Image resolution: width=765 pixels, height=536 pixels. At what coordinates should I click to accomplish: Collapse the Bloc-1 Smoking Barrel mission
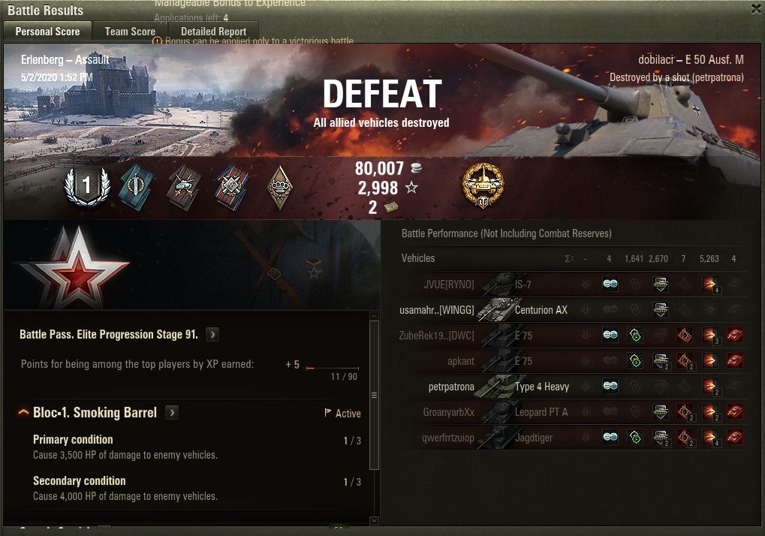coord(23,413)
